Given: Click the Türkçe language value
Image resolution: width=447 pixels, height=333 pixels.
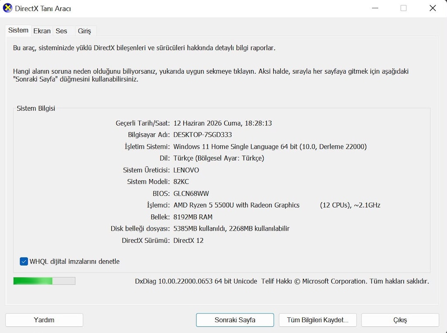Looking at the screenshot, I should (x=219, y=158).
